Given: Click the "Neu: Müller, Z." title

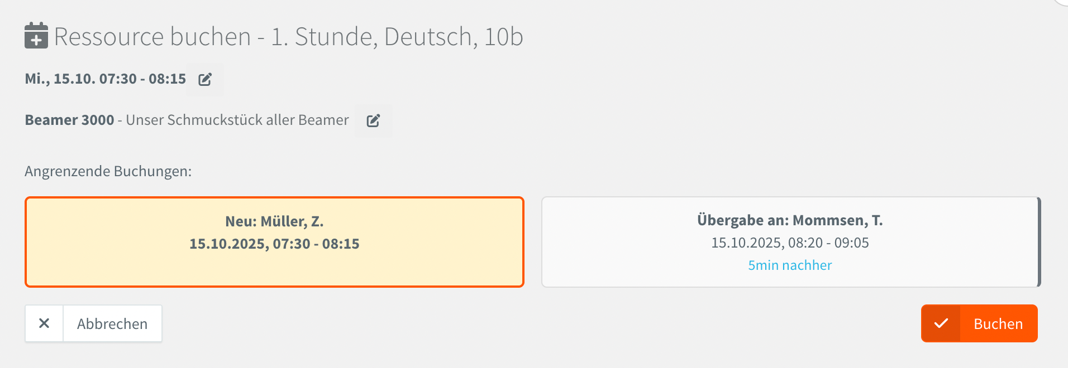Looking at the screenshot, I should [274, 221].
